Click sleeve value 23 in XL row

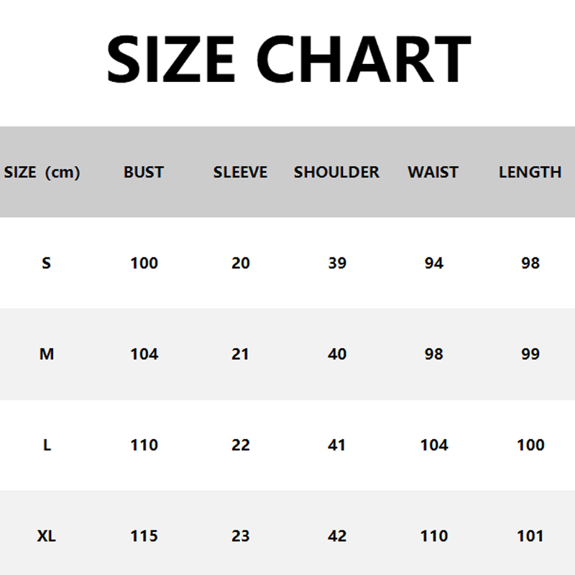241,536
